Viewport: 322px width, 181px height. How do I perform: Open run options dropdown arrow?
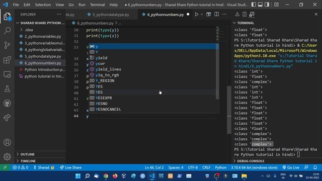202,15
